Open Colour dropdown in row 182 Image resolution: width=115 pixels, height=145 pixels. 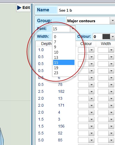[x=91, y=92]
